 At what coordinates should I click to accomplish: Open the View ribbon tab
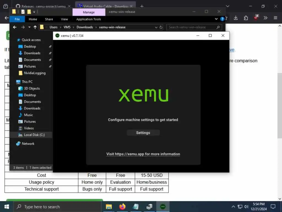point(64,19)
